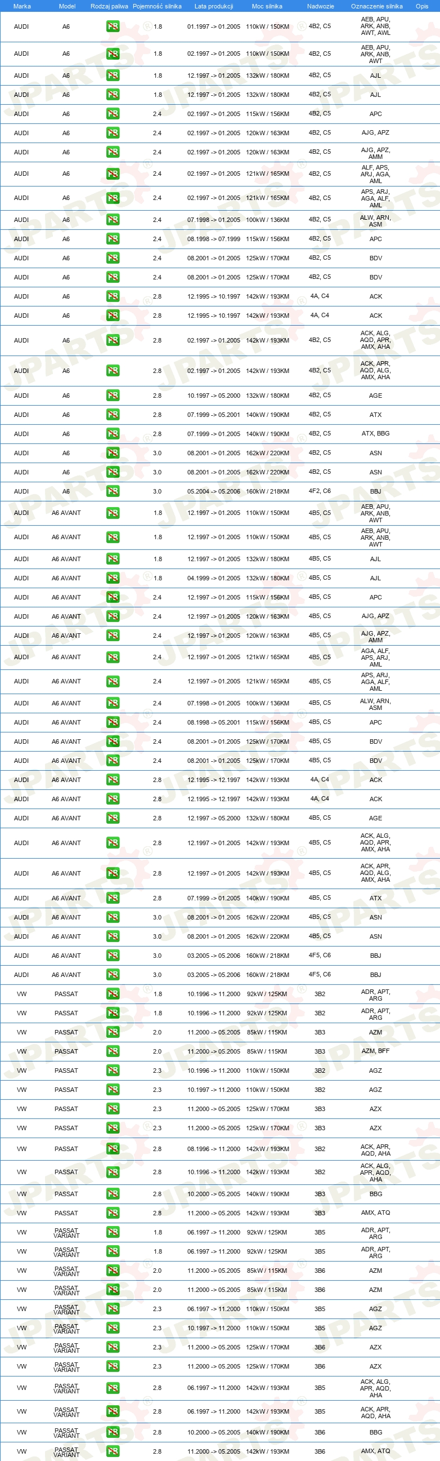
Task: Select the date cell 12.1997 -> 05.2000
Action: [214, 818]
